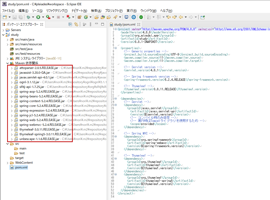The height and width of the screenshot is (200, 270).
Task: Click the New Java Package icon
Action: (x=79, y=17)
